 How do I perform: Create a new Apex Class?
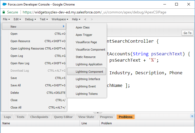coord(87,27)
